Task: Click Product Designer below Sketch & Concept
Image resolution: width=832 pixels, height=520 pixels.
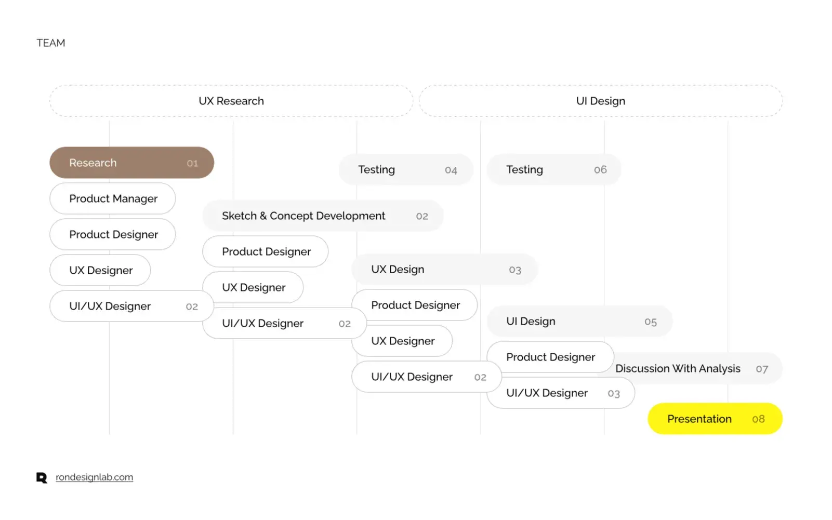Action: click(266, 251)
